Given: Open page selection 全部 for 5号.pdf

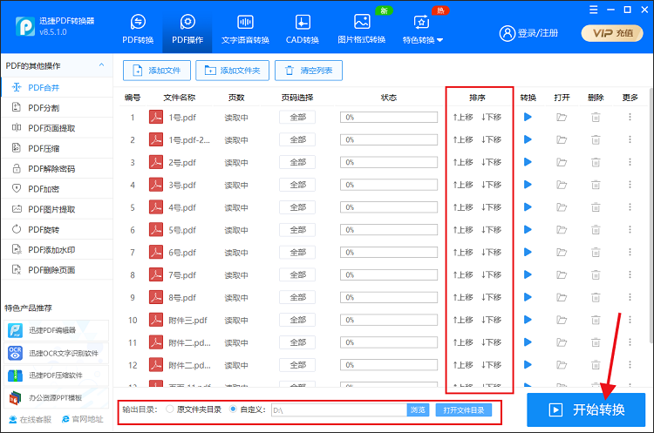Looking at the screenshot, I should tap(297, 230).
